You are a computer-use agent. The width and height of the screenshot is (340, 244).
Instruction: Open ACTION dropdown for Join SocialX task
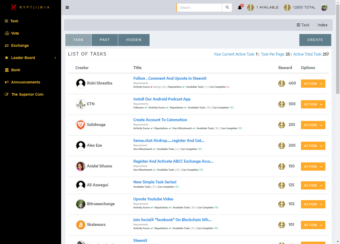313,225
